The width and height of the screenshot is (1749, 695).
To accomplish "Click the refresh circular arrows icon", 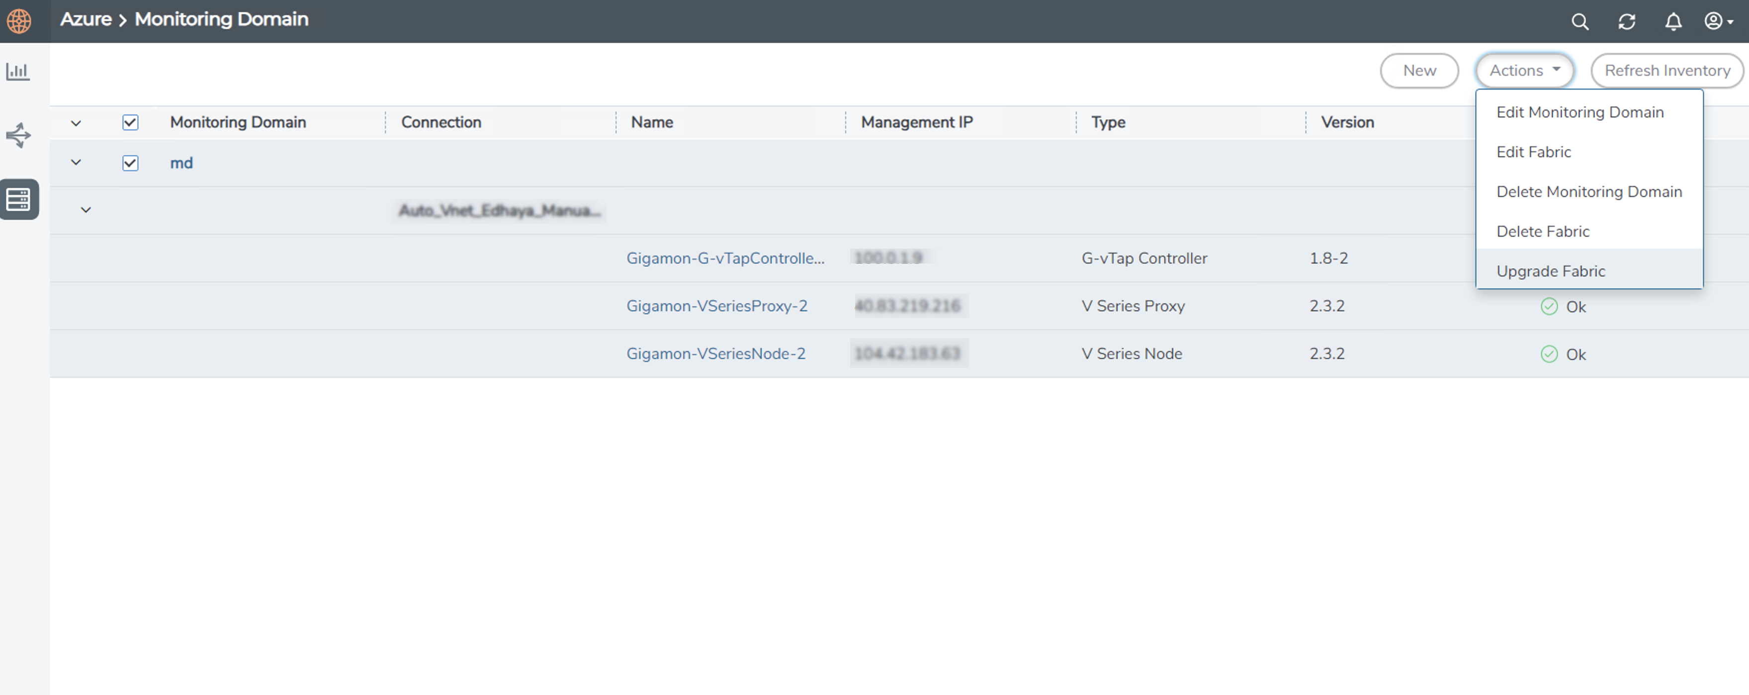I will [1627, 22].
